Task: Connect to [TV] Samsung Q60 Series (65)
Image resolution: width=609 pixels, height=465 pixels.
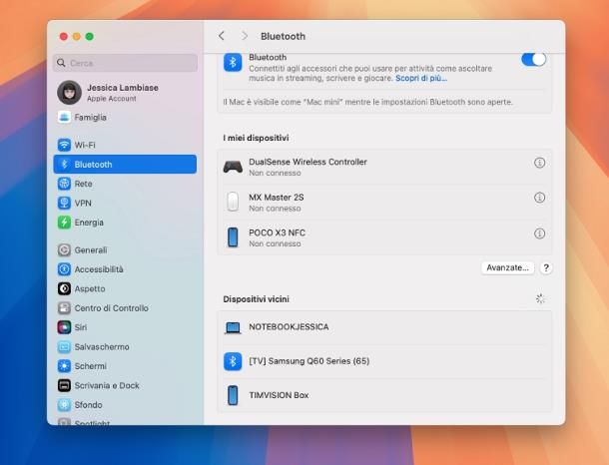Action: [x=384, y=361]
